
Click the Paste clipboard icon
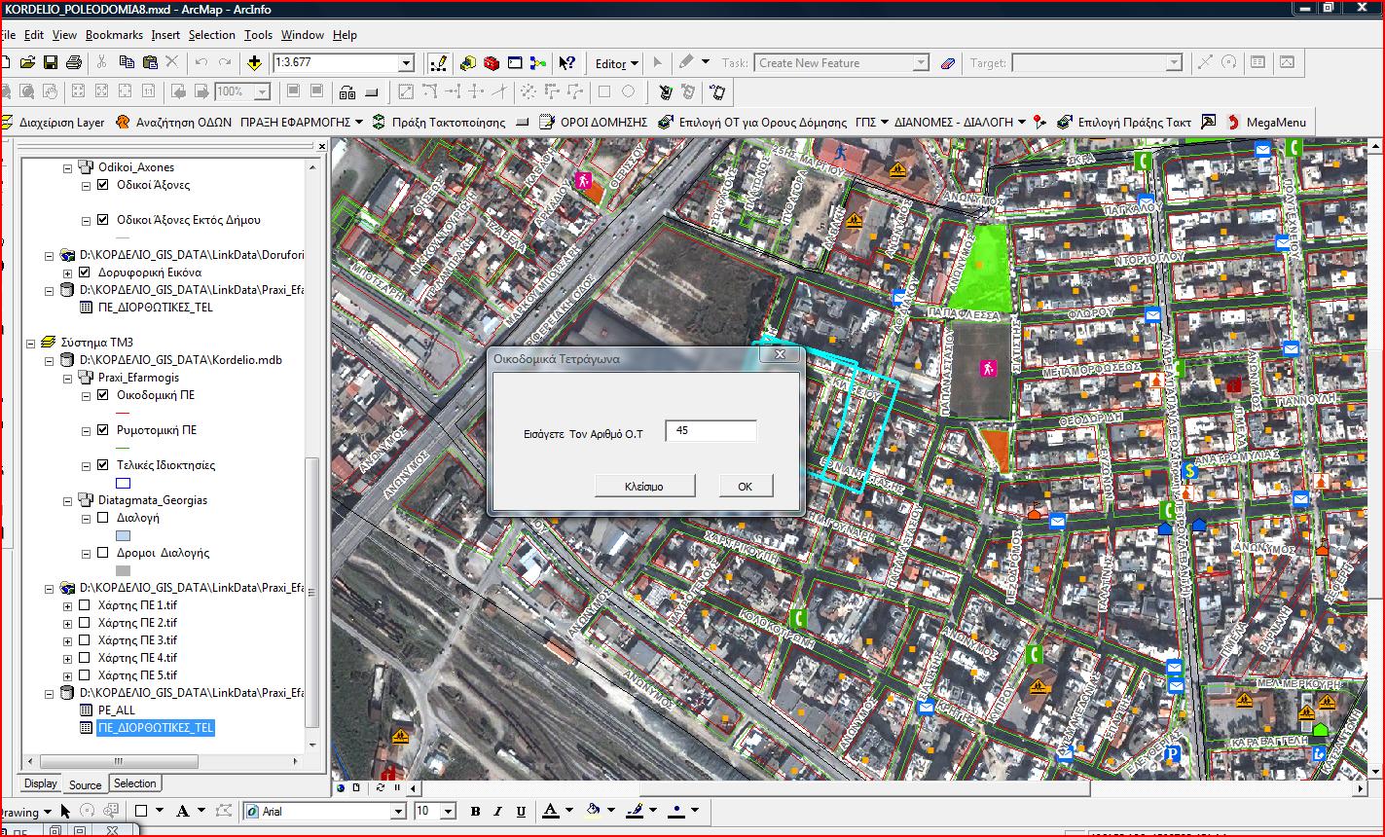point(149,62)
